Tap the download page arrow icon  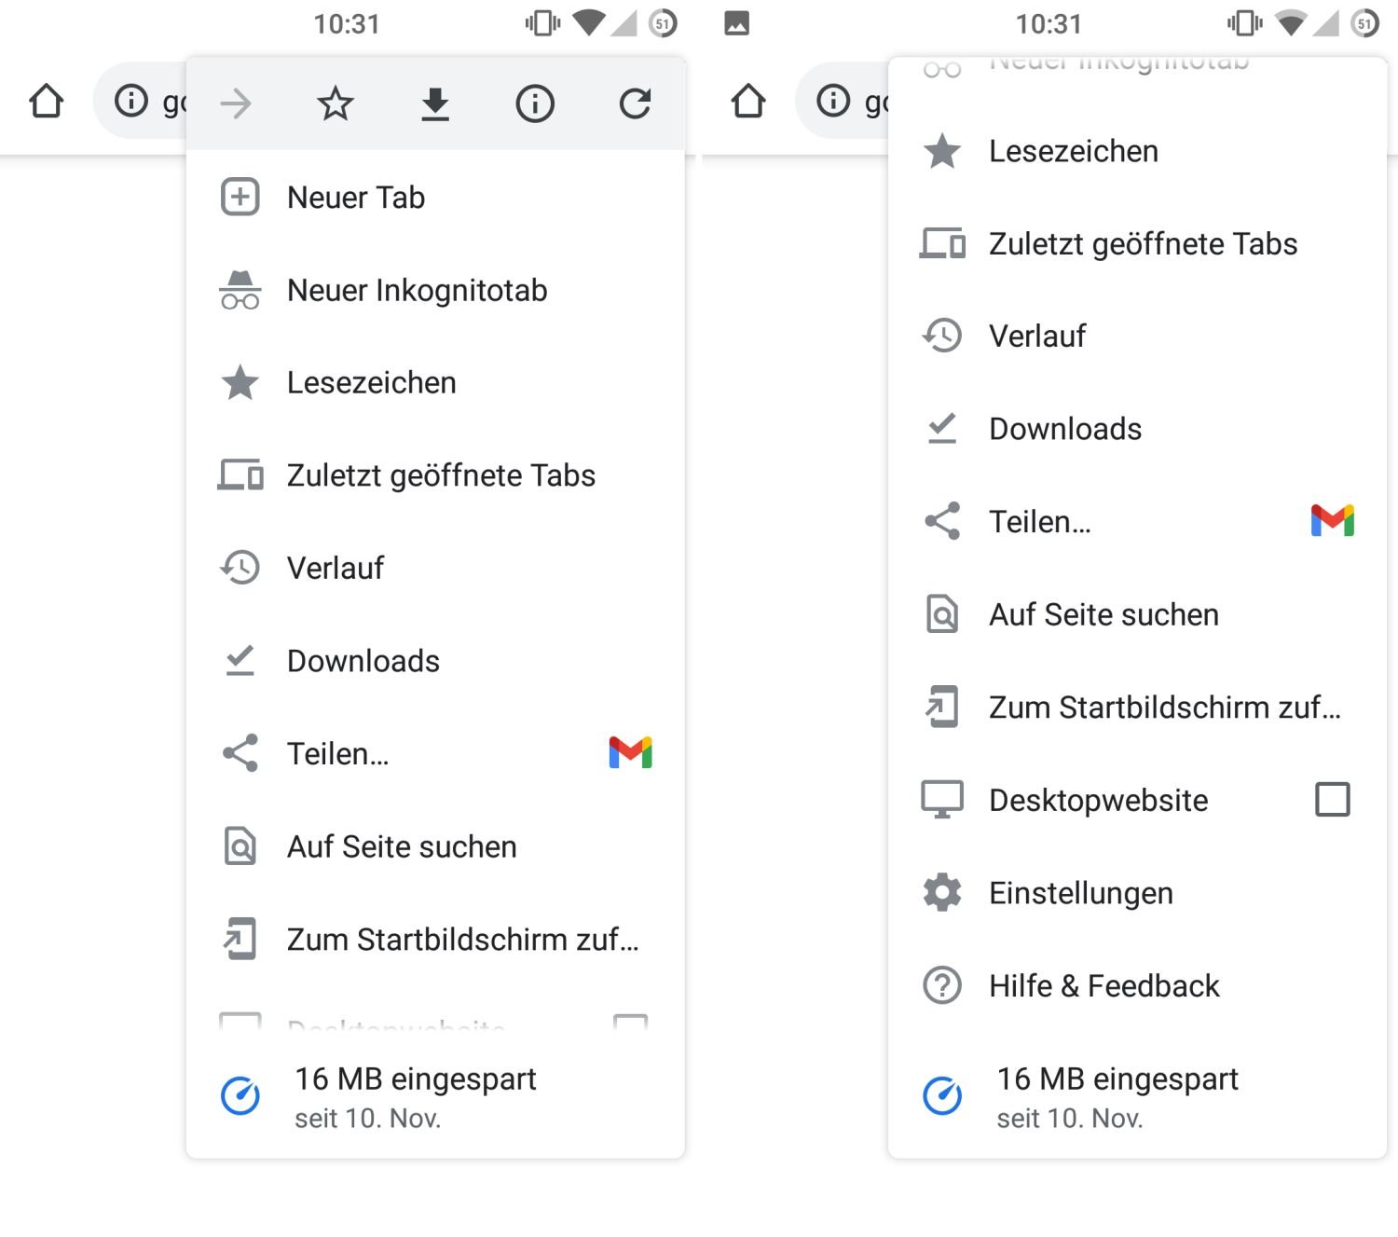[x=435, y=103]
